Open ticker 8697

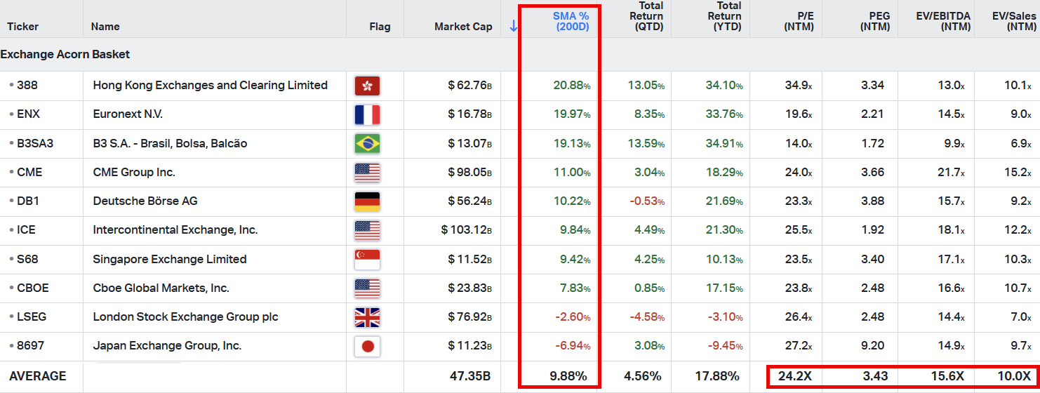[x=29, y=345]
